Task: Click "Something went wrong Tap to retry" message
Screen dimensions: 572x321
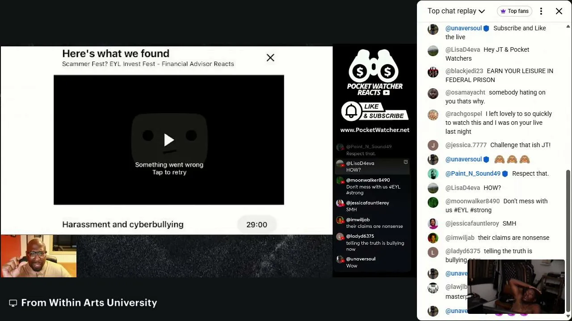Action: (x=169, y=169)
